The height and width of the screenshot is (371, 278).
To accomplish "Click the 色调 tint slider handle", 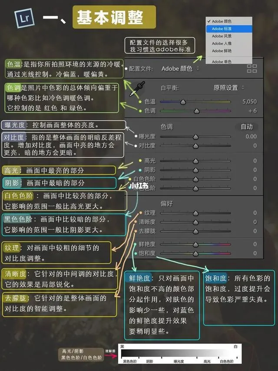I will point(197,111).
